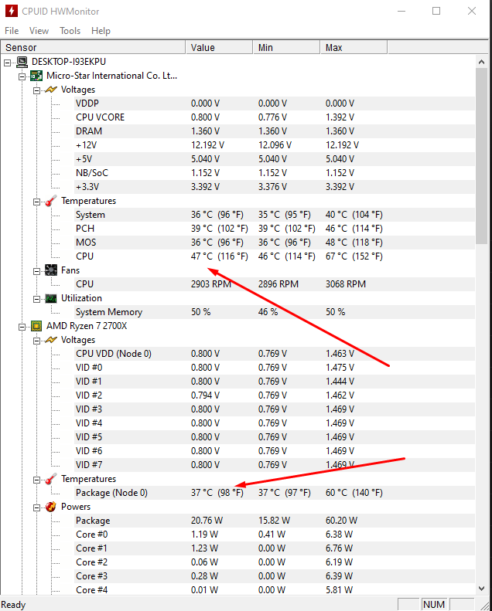Click the Max column header
Image resolution: width=492 pixels, height=611 pixels.
pos(354,48)
